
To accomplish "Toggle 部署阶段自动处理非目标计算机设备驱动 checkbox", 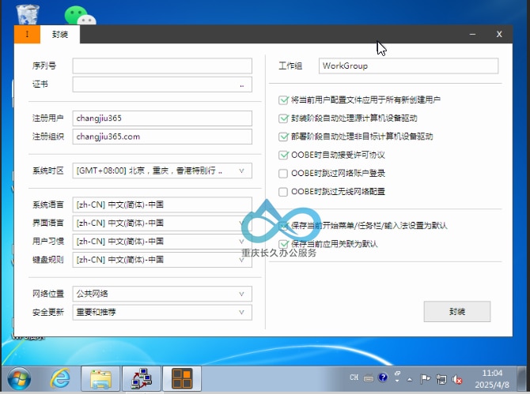I will [x=283, y=137].
